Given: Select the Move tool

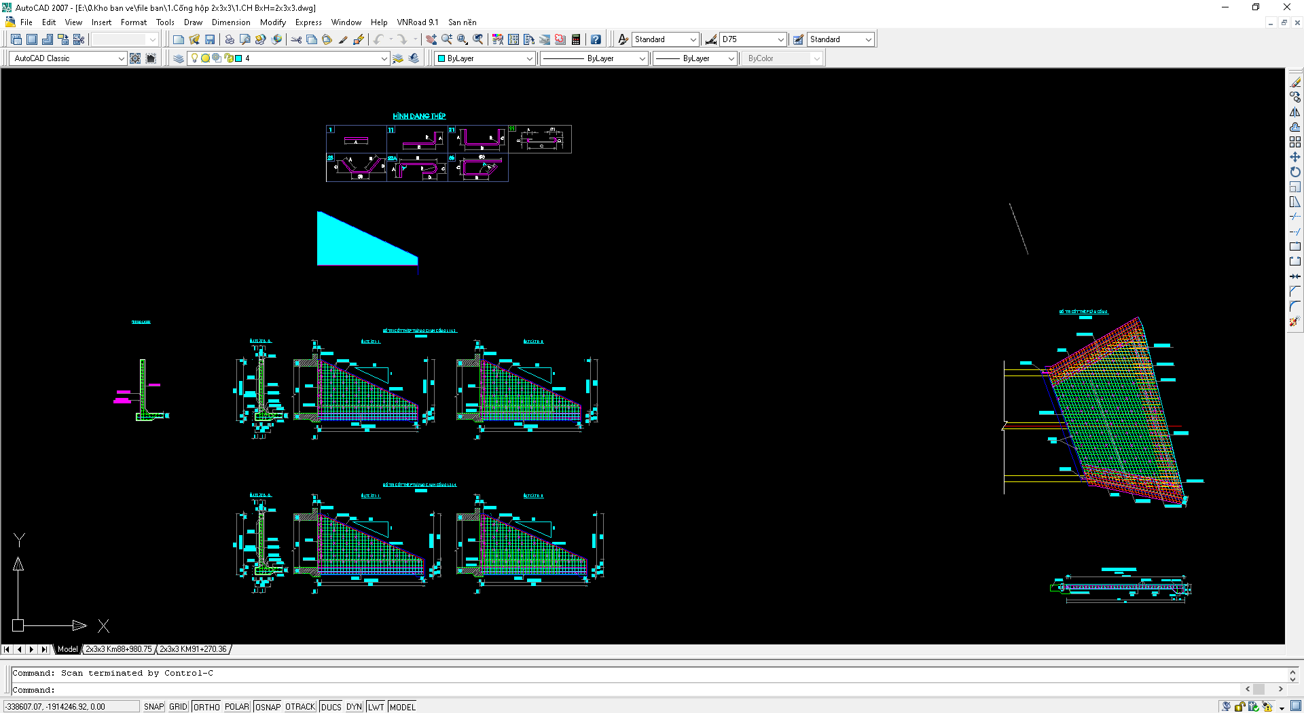Looking at the screenshot, I should tap(1295, 157).
